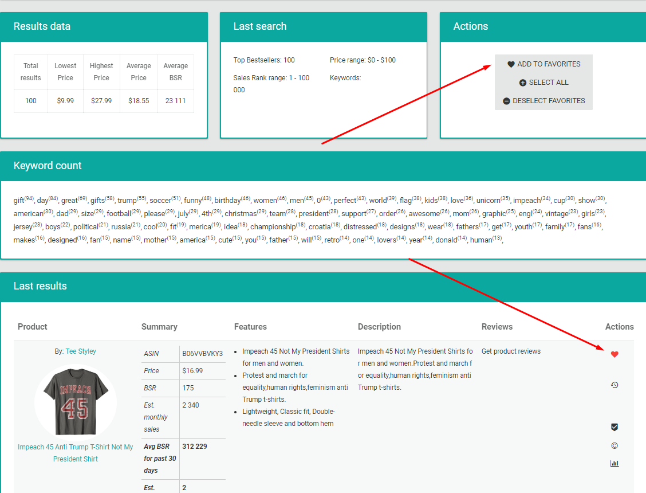Click the keyword 'donald'
Screen dimensions: 646x493
click(446, 240)
